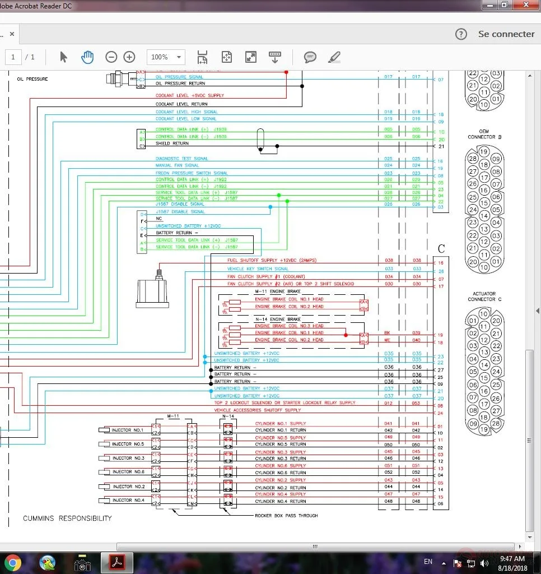
Task: Select the highlighter pen tool
Action: point(334,57)
